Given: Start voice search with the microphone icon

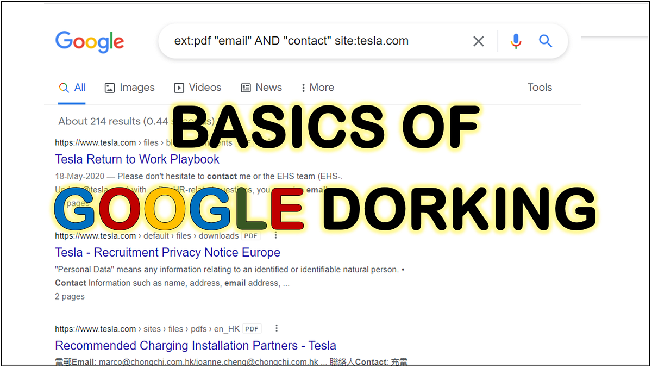Looking at the screenshot, I should 515,41.
